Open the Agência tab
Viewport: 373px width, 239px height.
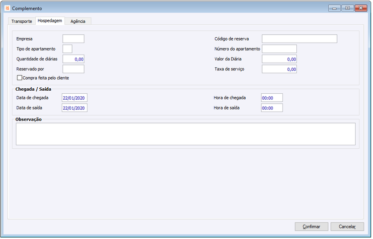[x=78, y=21]
